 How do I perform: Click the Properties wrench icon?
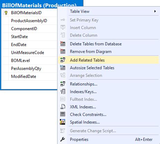pos(62,139)
